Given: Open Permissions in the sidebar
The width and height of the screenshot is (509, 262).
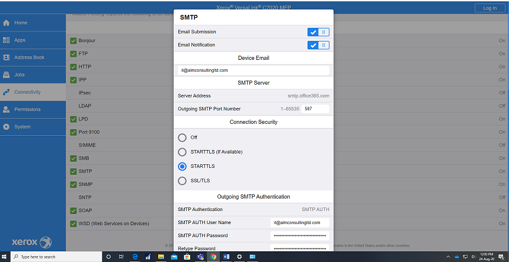Looking at the screenshot, I should [x=33, y=110].
